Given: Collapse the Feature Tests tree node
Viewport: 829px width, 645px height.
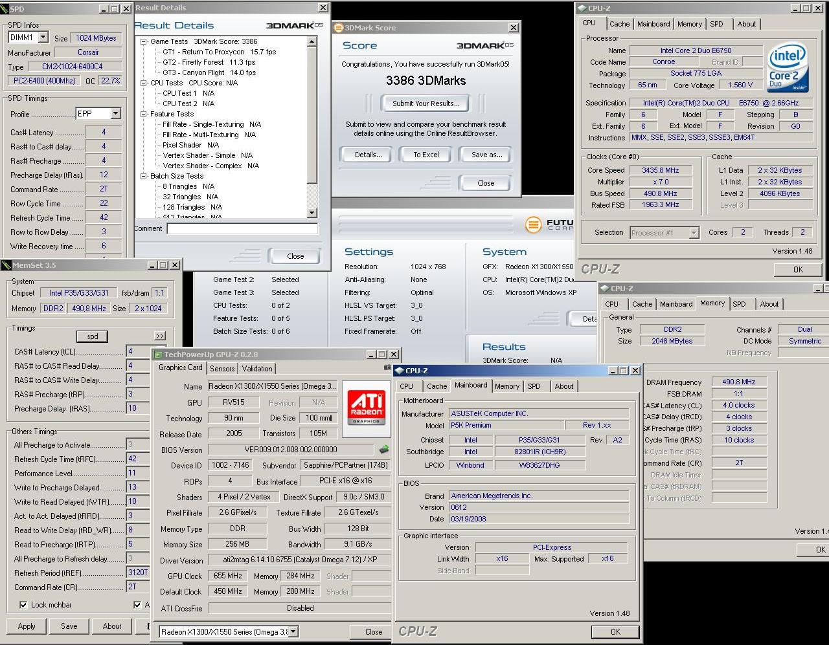Looking at the screenshot, I should coord(144,114).
